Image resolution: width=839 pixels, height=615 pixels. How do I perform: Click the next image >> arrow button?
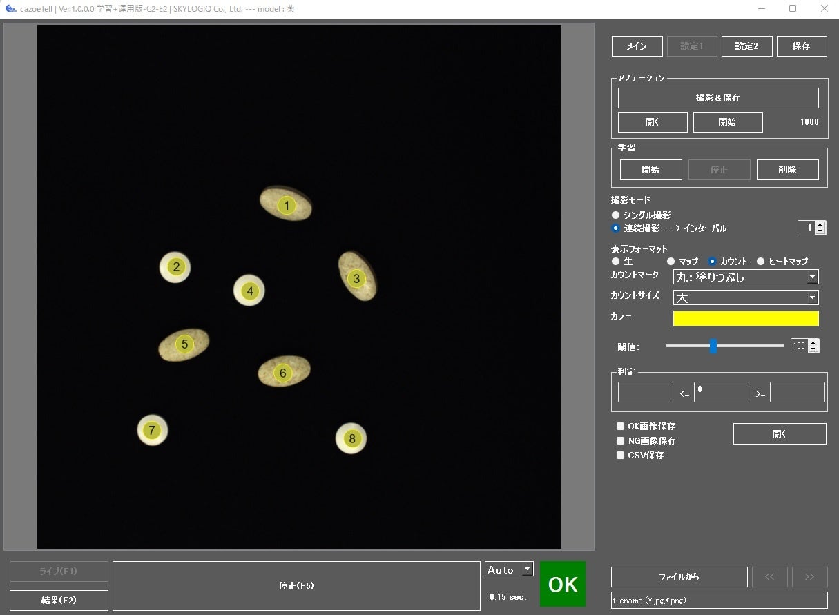pos(809,577)
